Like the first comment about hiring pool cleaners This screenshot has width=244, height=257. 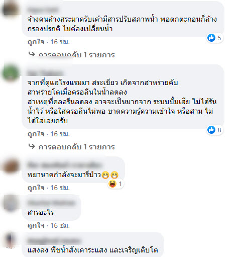[x=36, y=42]
